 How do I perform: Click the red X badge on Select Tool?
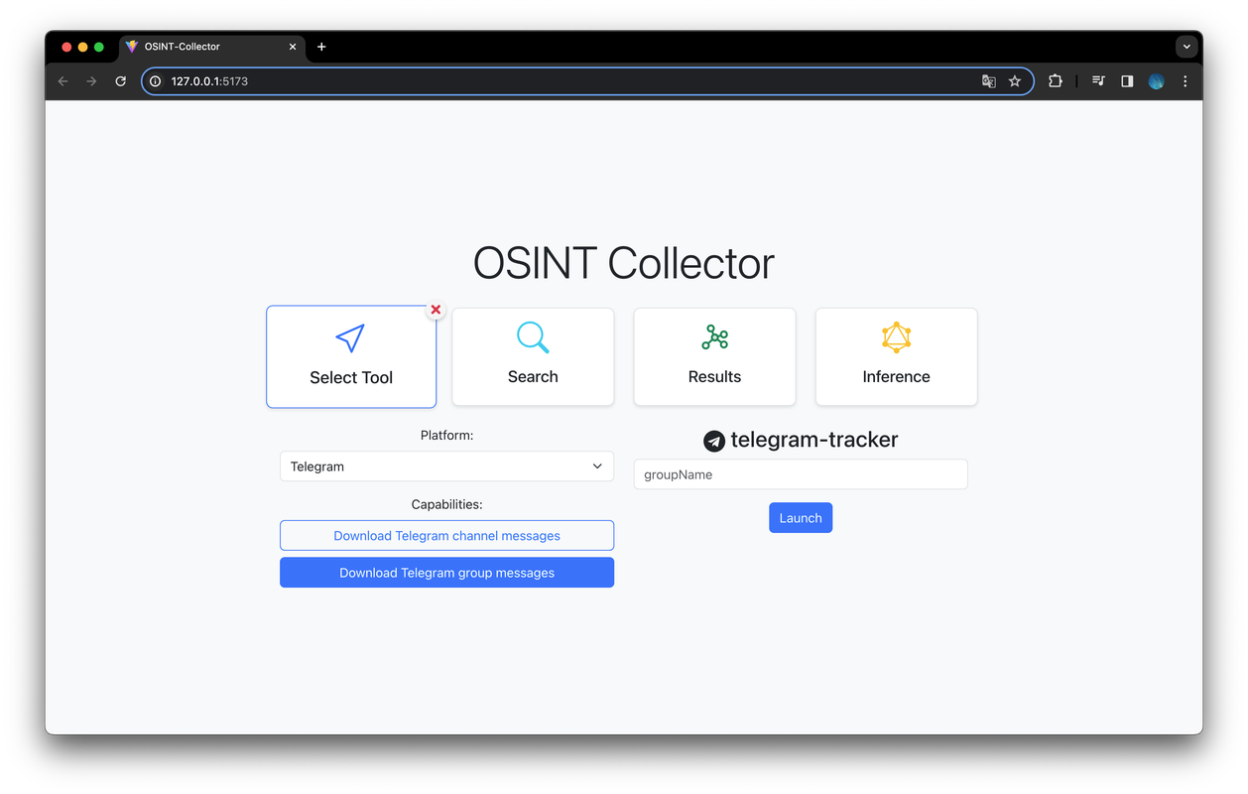point(436,310)
